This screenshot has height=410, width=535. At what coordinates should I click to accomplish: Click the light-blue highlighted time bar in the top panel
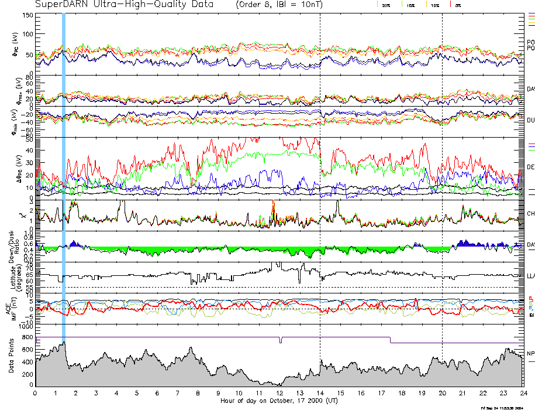pos(64,43)
